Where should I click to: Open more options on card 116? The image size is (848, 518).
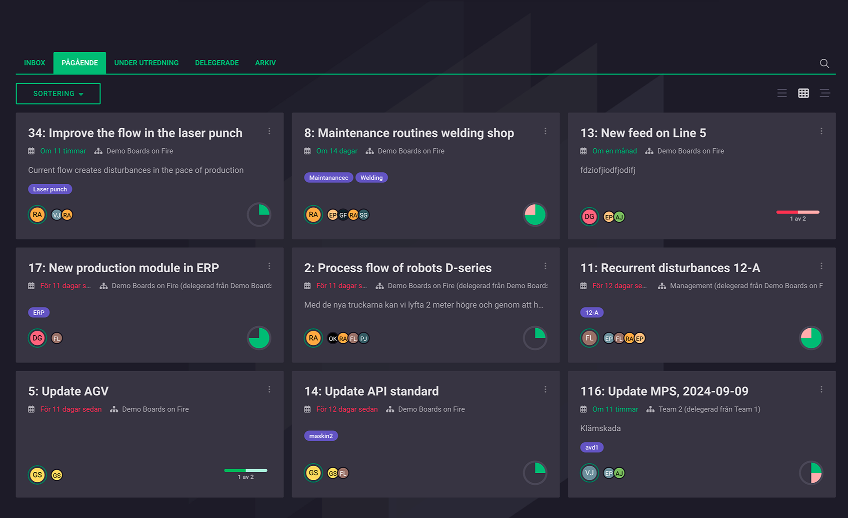point(822,389)
